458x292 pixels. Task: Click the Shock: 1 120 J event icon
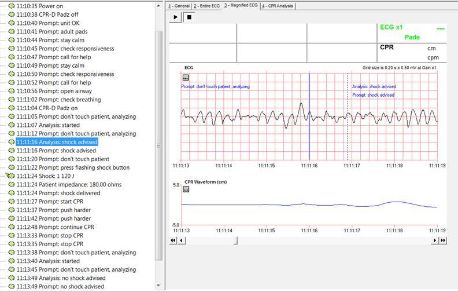[x=10, y=176]
